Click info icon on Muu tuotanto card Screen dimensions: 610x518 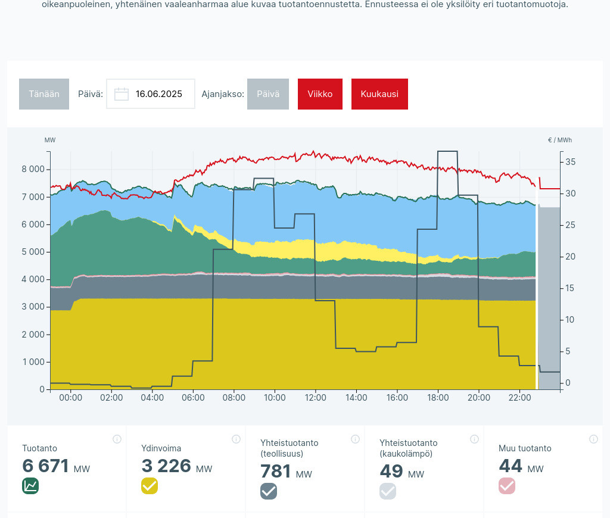pyautogui.click(x=593, y=439)
